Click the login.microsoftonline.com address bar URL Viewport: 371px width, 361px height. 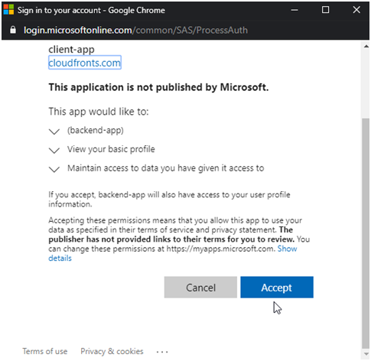point(135,30)
